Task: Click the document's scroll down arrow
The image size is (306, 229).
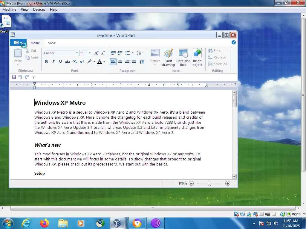Action: (234, 177)
